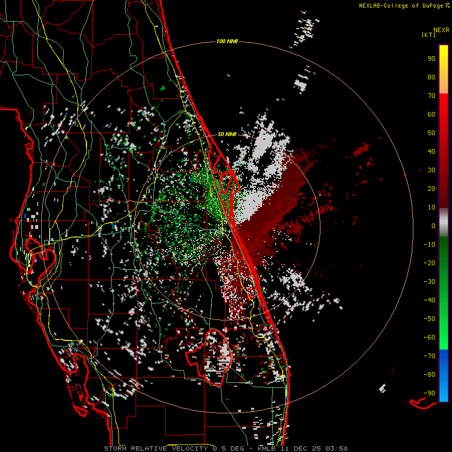This screenshot has width=452, height=452.
Task: Click the 0 scale value
Action: coord(433,225)
